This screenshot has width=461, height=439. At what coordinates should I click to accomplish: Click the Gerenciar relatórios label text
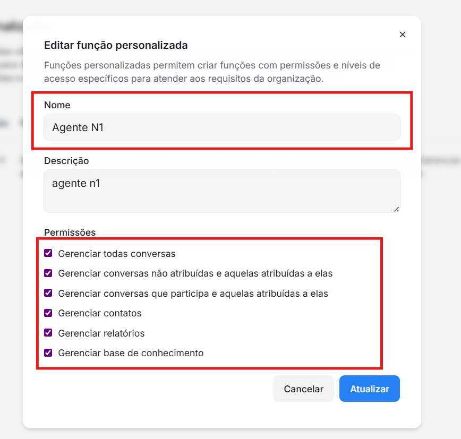coord(101,333)
